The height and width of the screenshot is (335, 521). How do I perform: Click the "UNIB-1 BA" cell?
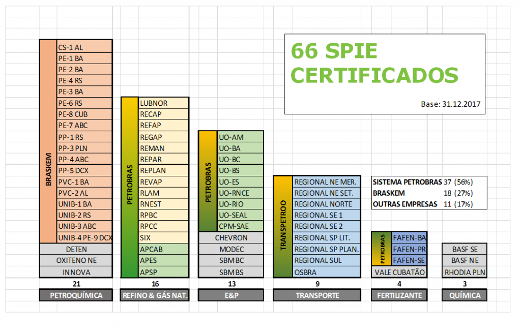84,204
